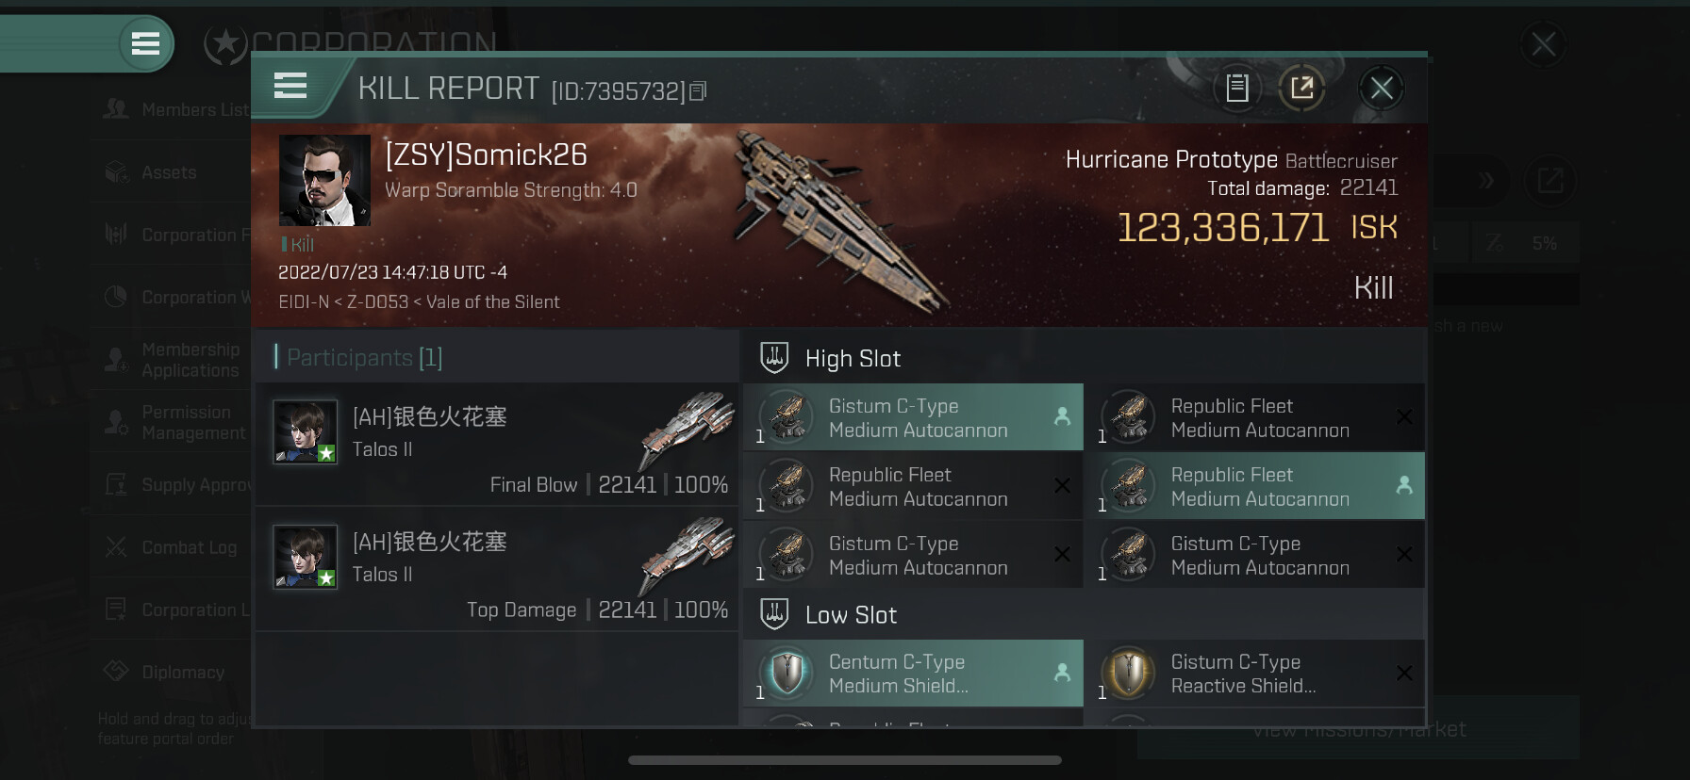The width and height of the screenshot is (1690, 780).
Task: Click Final Blow participant Talos II row
Action: click(497, 445)
